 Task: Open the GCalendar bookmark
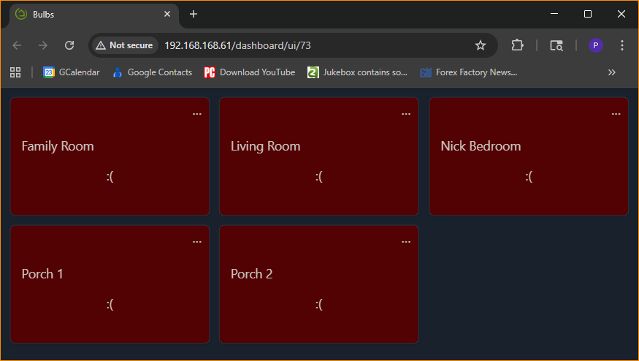pyautogui.click(x=72, y=72)
